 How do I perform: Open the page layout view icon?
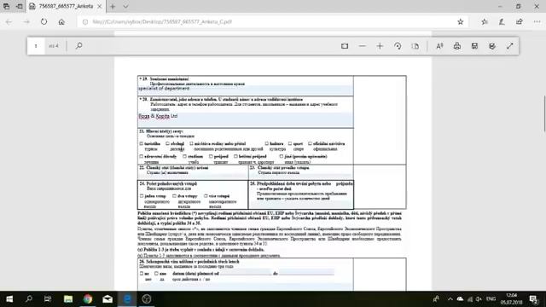tap(415, 46)
